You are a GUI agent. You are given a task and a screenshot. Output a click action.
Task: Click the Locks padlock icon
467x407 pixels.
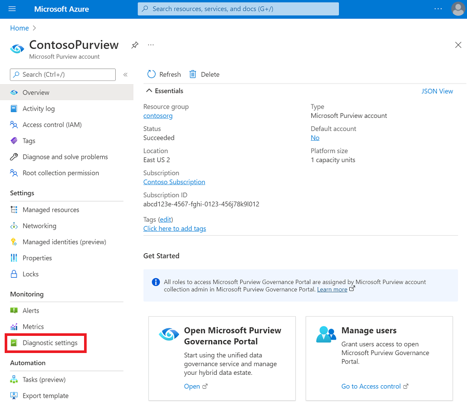[x=14, y=274]
